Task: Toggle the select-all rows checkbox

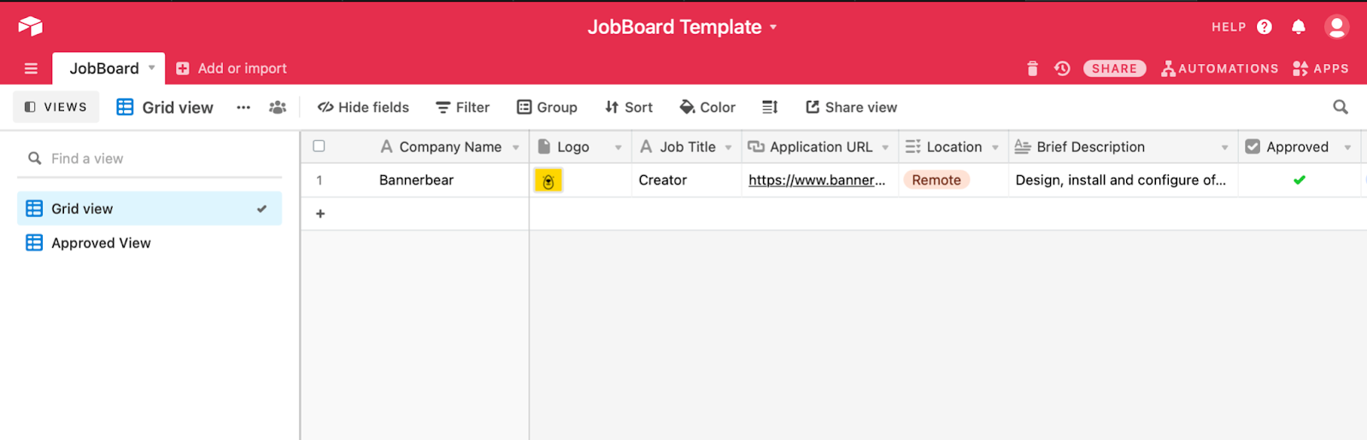Action: point(319,146)
